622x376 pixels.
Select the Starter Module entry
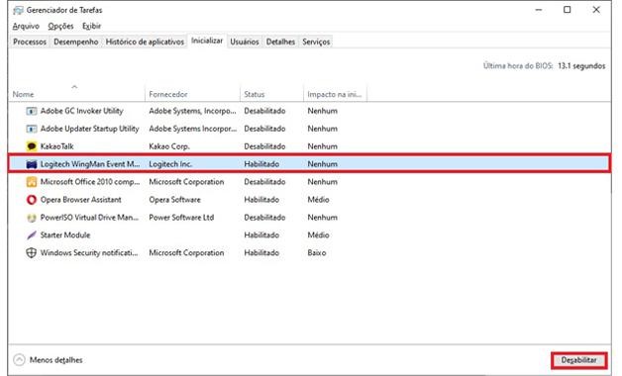coord(309,235)
